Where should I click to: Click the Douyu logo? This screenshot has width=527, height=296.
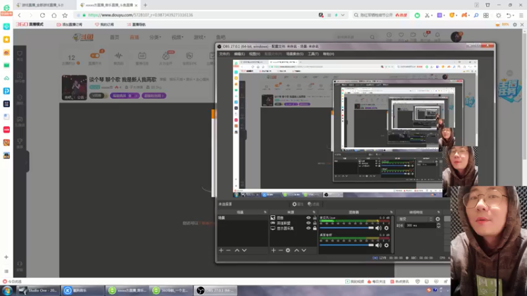(84, 37)
